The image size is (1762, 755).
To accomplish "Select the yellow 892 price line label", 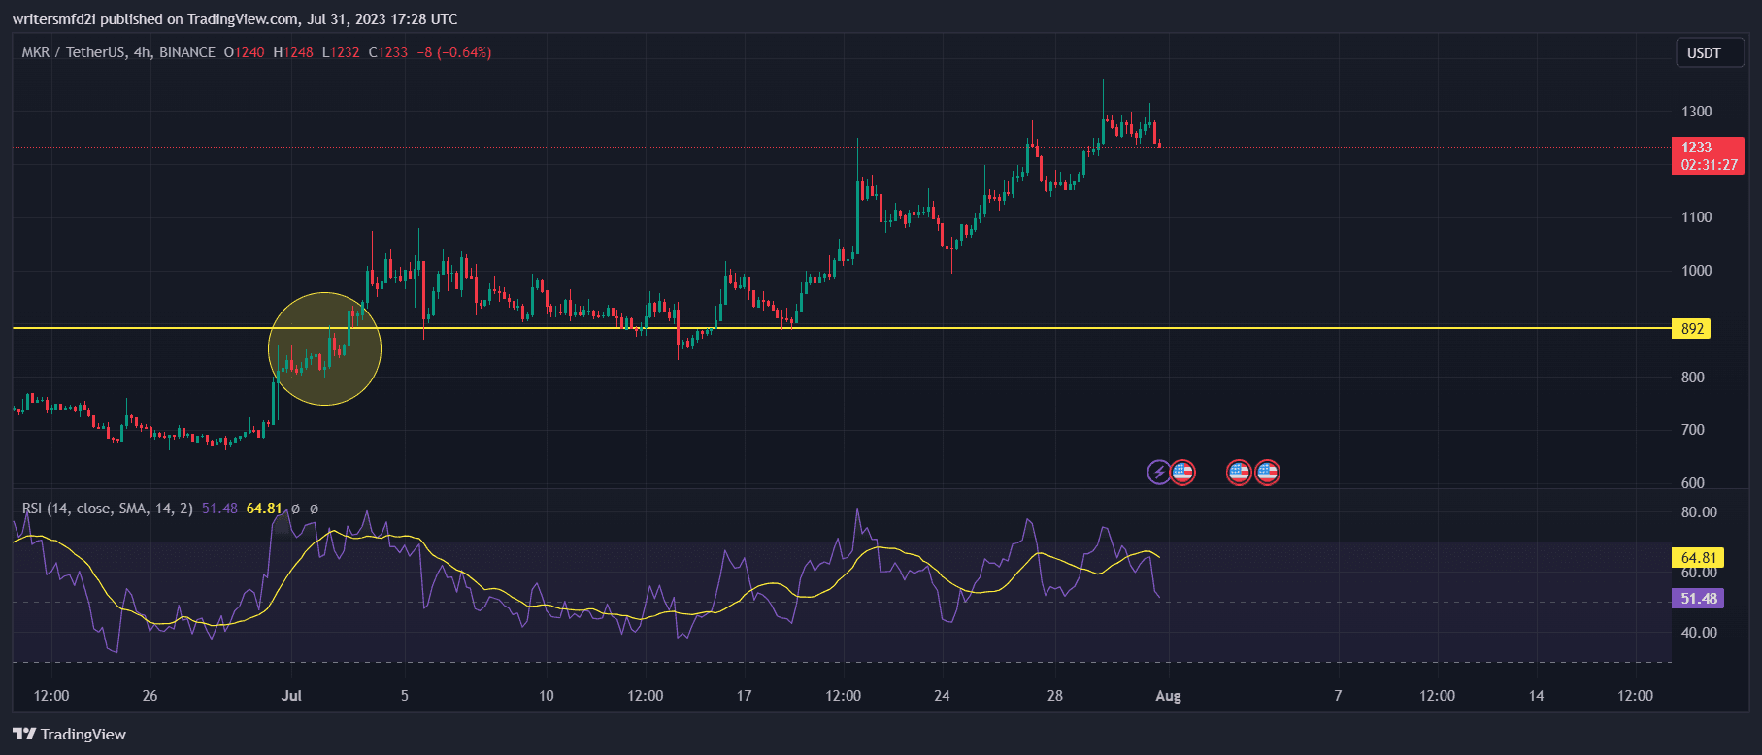I will (1691, 329).
